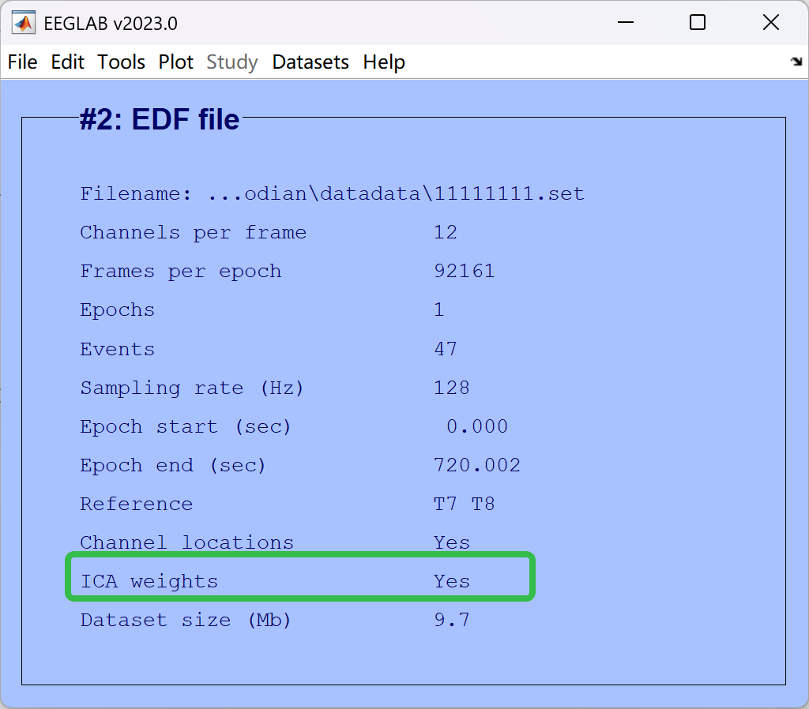Minimize the EEGLAB window
The height and width of the screenshot is (709, 809).
coord(626,23)
